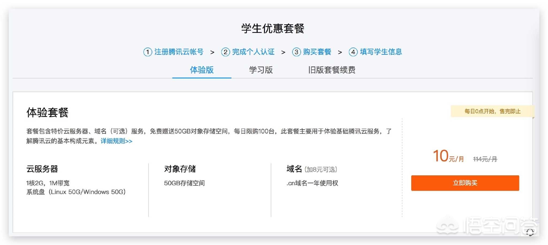Click the 每日0点开始，售完即止 badge
The height and width of the screenshot is (245, 548).
click(x=492, y=111)
